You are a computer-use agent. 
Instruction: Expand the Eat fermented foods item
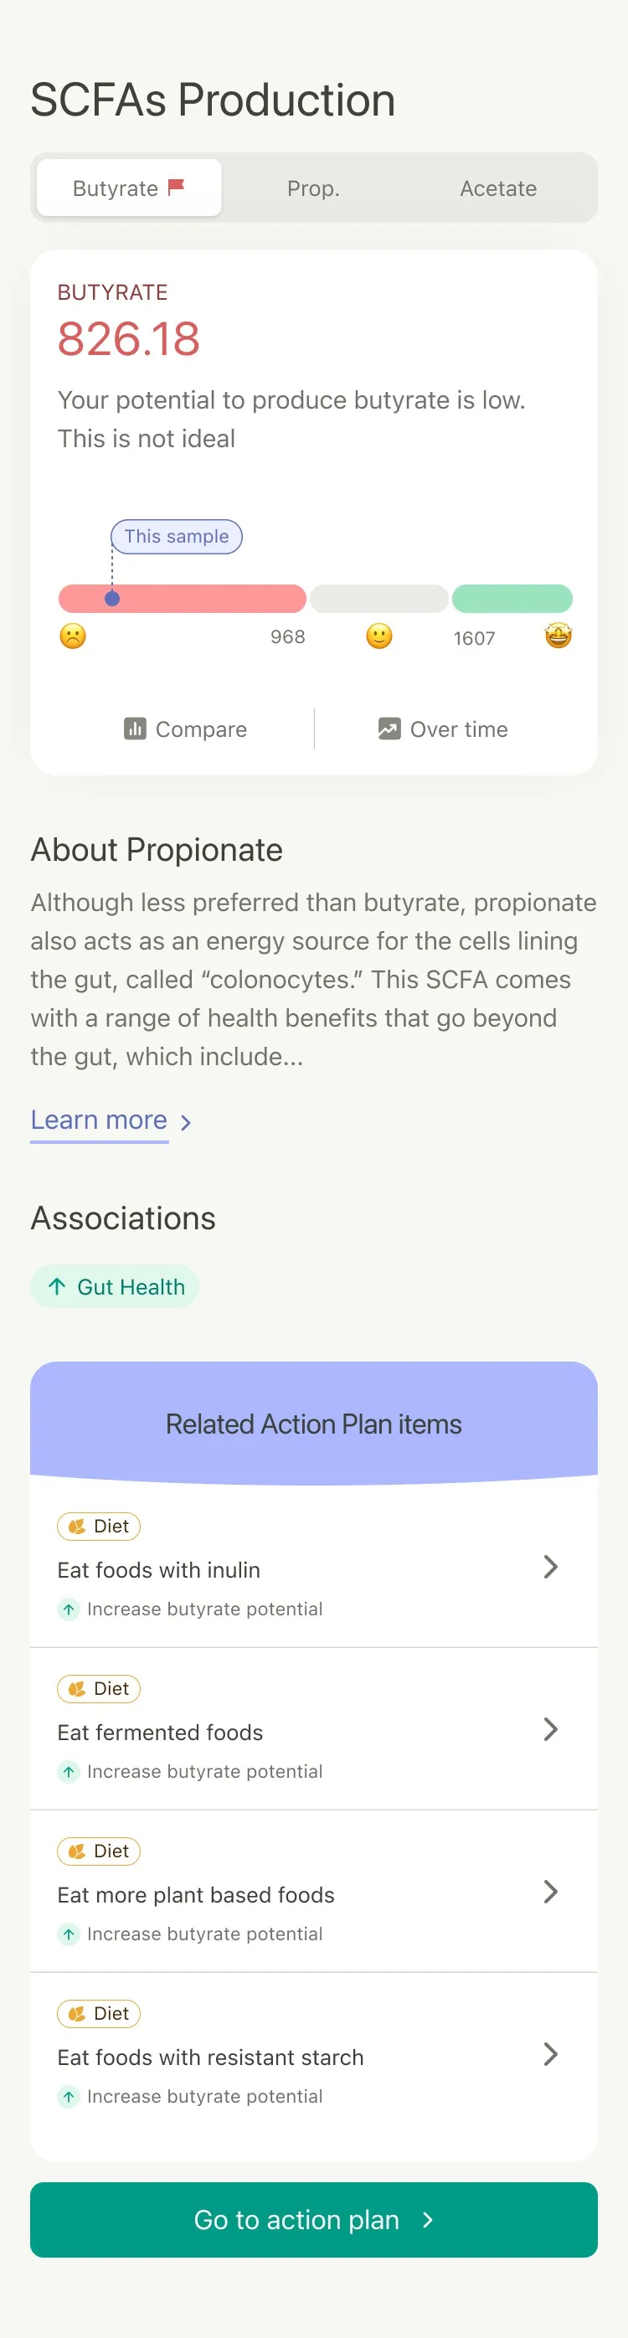pos(550,1729)
